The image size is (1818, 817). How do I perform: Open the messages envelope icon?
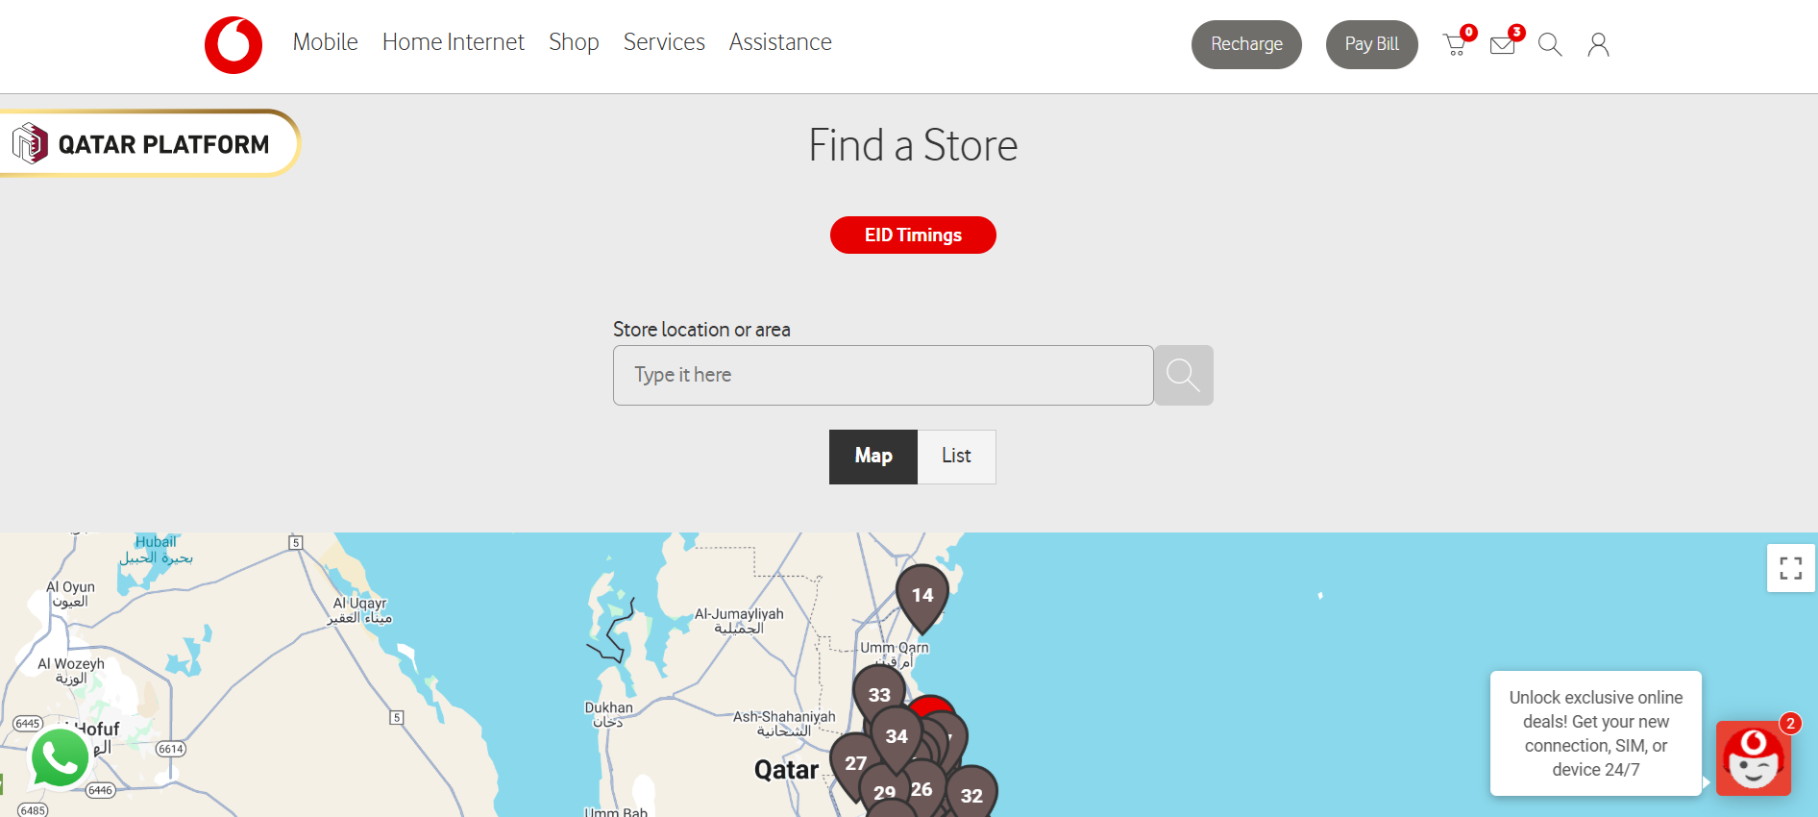pyautogui.click(x=1503, y=44)
